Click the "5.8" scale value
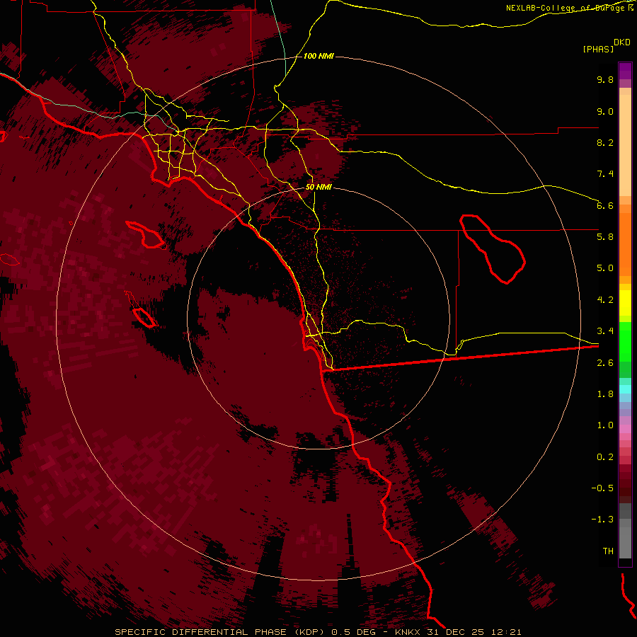The height and width of the screenshot is (637, 637). (x=605, y=237)
